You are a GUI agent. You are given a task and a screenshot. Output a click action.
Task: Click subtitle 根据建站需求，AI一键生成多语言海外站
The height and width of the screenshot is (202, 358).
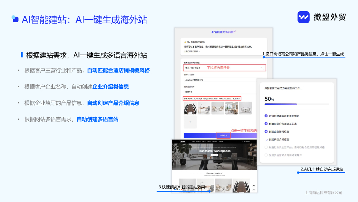coord(87,55)
